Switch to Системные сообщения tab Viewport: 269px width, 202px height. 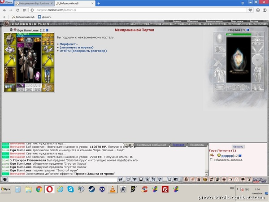[x=152, y=145]
